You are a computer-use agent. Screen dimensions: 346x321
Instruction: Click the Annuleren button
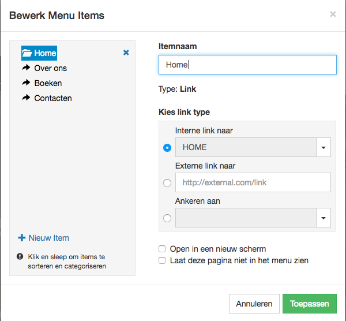254,304
